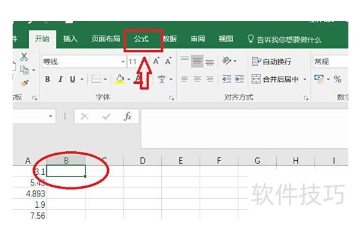This screenshot has width=361, height=241.
Task: Open the 等线 font name dropdown
Action: (x=123, y=61)
